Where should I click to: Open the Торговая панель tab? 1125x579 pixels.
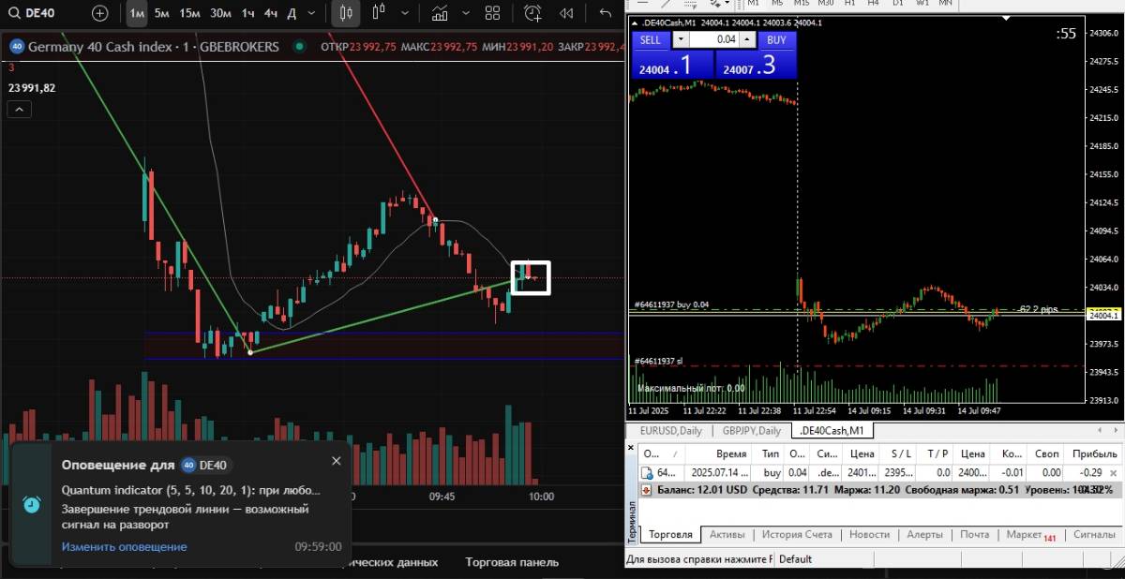click(x=512, y=562)
